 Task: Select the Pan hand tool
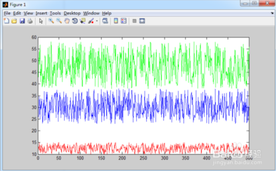(x=67, y=21)
